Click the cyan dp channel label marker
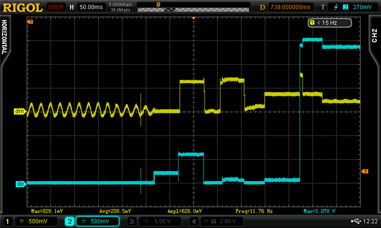The width and height of the screenshot is (381, 228). (21, 184)
